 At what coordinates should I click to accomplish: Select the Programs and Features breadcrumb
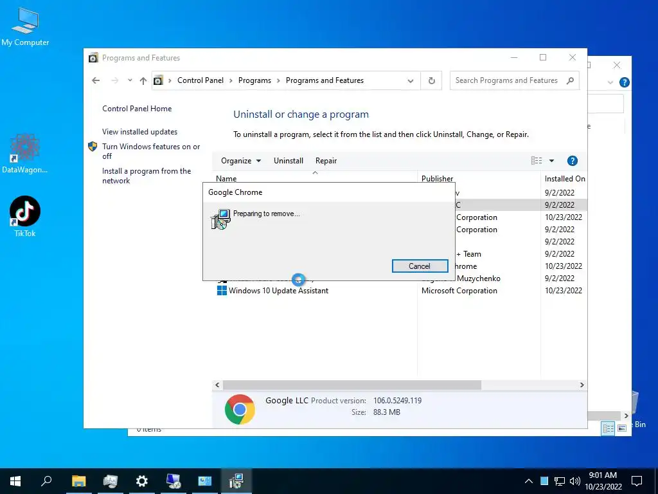(x=325, y=80)
